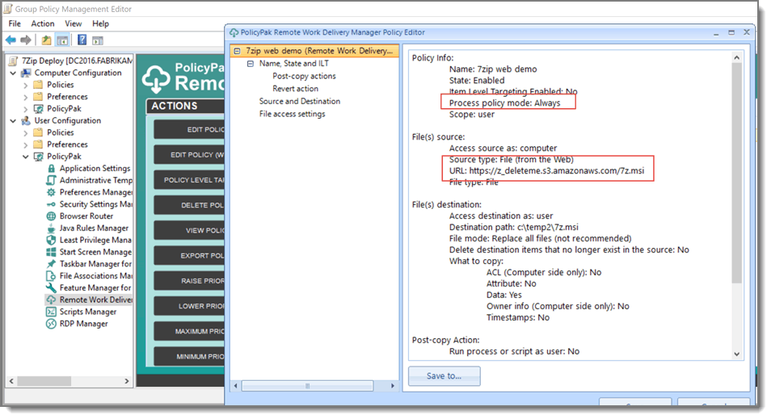This screenshot has width=771, height=419.
Task: Click the MAXIMUM PRIORITY action button
Action: (189, 332)
